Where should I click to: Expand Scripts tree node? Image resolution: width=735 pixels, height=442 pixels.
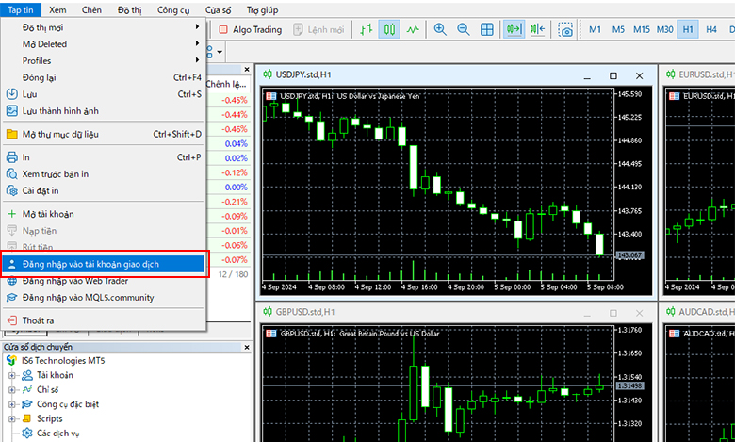point(12,419)
